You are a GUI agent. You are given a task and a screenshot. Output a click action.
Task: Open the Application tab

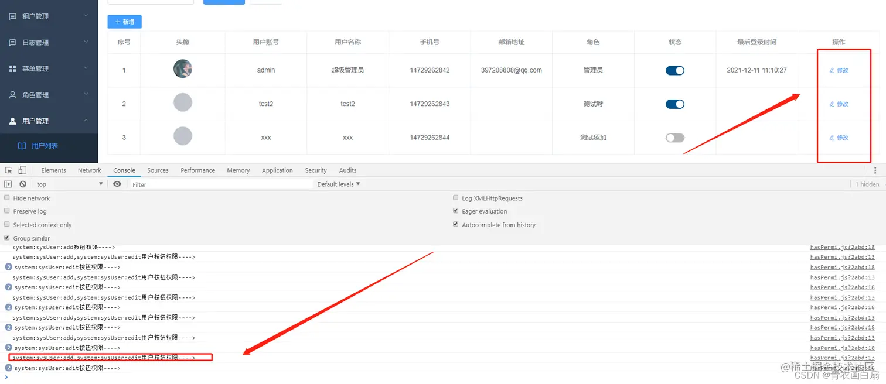277,170
